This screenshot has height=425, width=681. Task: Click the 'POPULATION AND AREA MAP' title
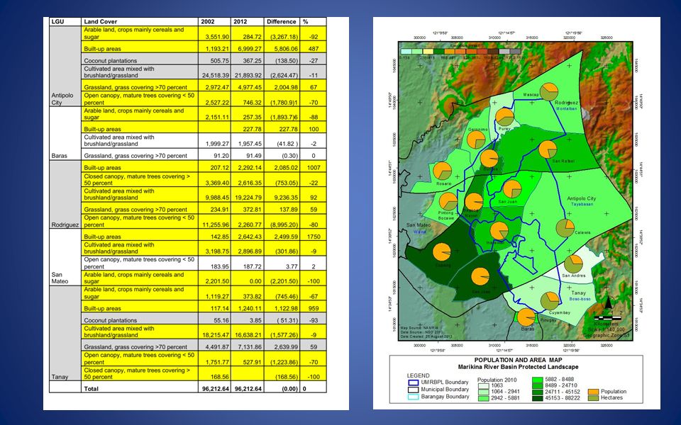point(518,360)
